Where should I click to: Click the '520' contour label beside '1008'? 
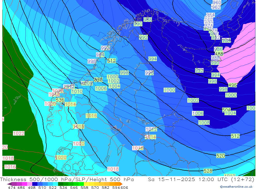[98, 80]
